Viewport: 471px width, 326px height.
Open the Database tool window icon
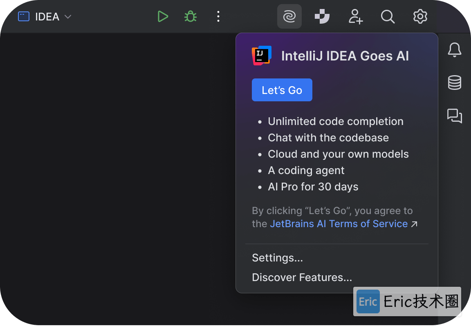click(455, 83)
